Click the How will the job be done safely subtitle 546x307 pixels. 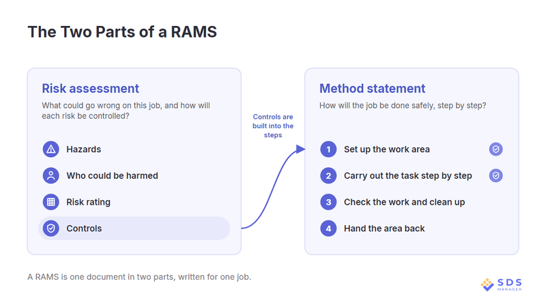(x=403, y=106)
